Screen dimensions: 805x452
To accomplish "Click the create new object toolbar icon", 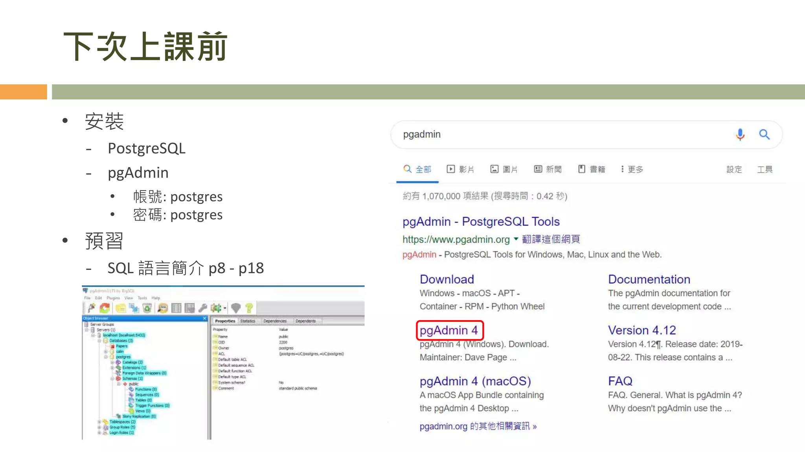I will tap(134, 308).
